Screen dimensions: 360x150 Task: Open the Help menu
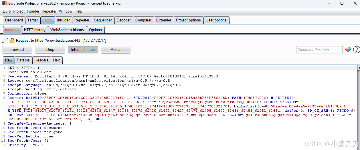coord(78,11)
